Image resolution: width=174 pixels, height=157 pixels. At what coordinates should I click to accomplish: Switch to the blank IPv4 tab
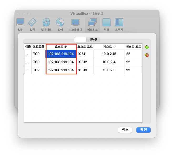[80, 40]
